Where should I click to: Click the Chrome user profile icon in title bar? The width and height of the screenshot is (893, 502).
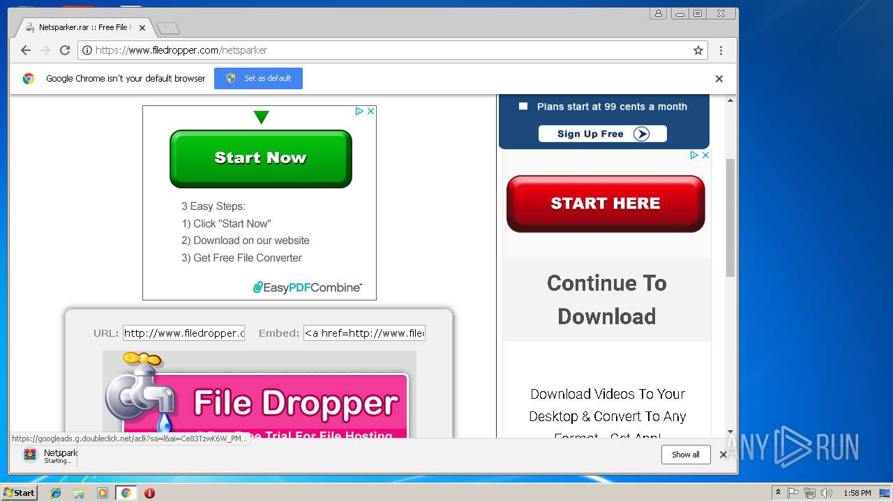[x=658, y=13]
